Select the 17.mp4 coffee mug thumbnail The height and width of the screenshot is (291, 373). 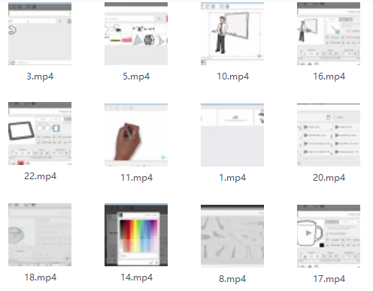click(x=329, y=236)
